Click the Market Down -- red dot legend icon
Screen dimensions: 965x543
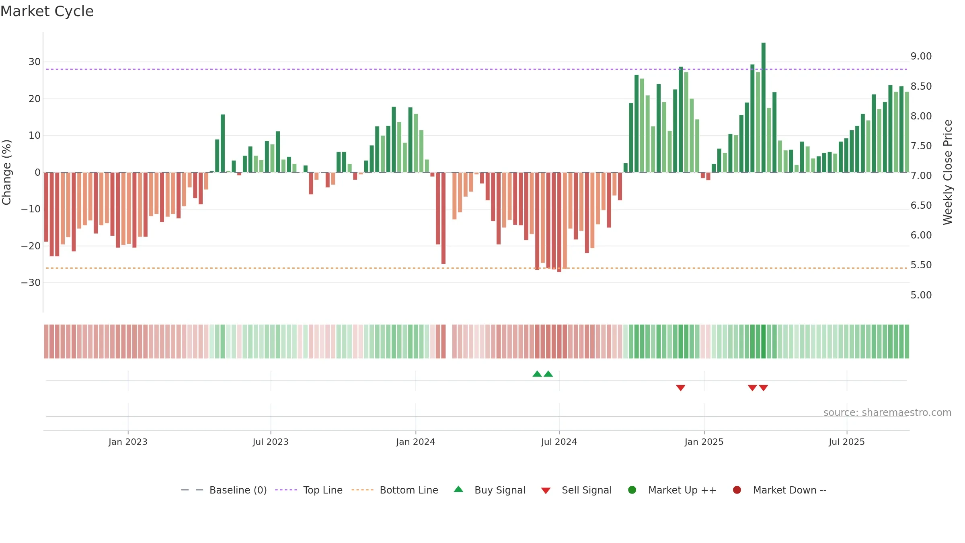pyautogui.click(x=737, y=490)
